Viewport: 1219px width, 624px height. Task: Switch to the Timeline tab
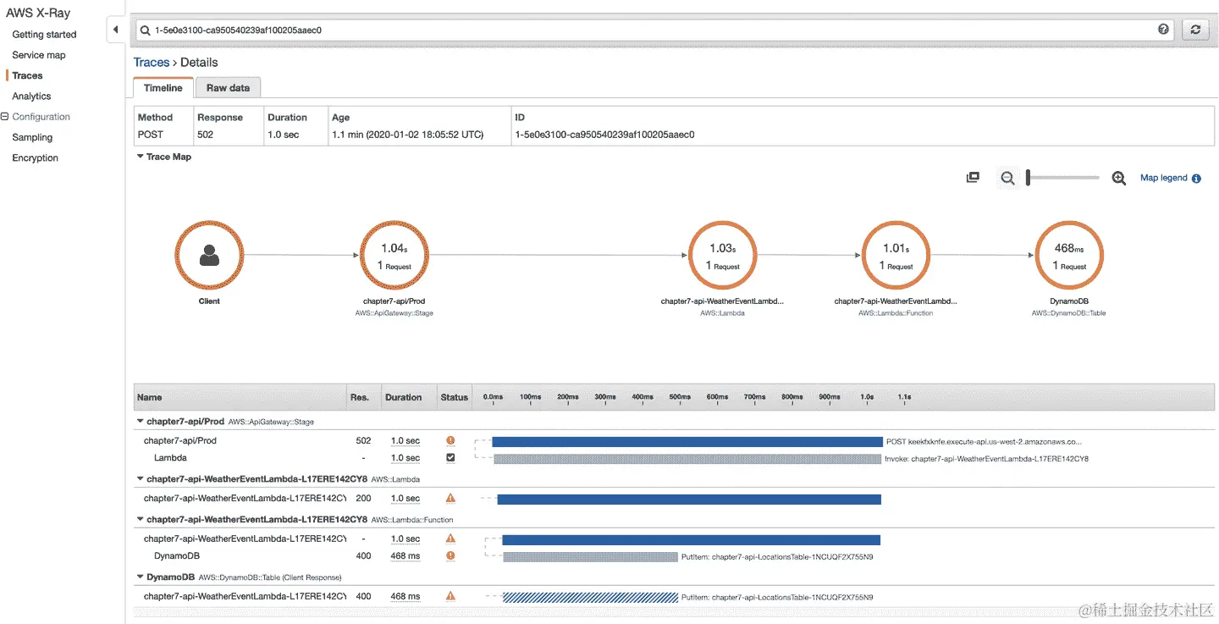click(163, 88)
